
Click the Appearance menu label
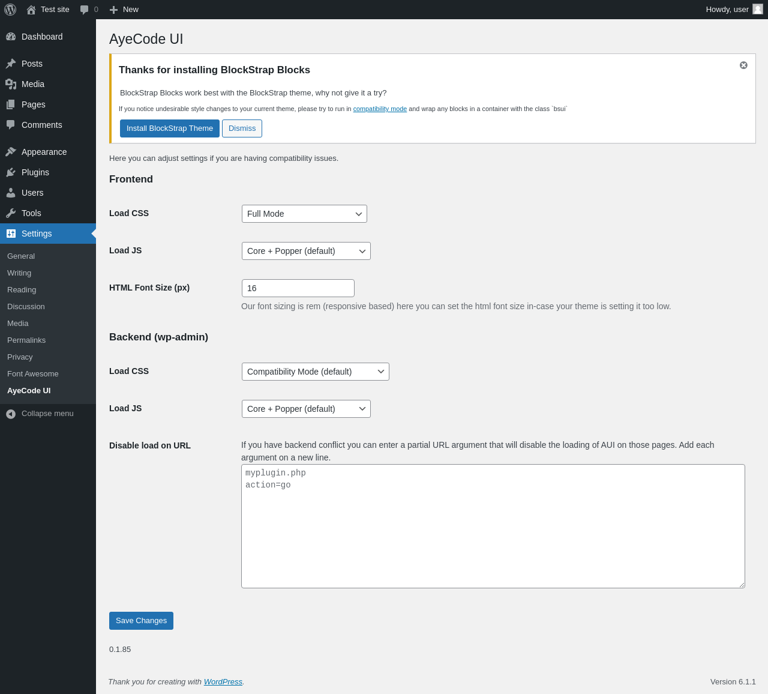pyautogui.click(x=44, y=152)
